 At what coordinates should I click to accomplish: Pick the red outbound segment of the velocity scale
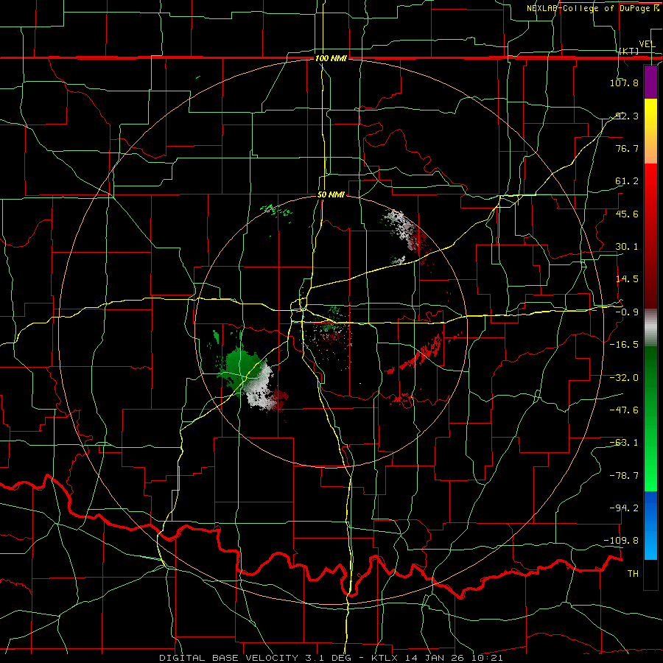click(x=650, y=236)
